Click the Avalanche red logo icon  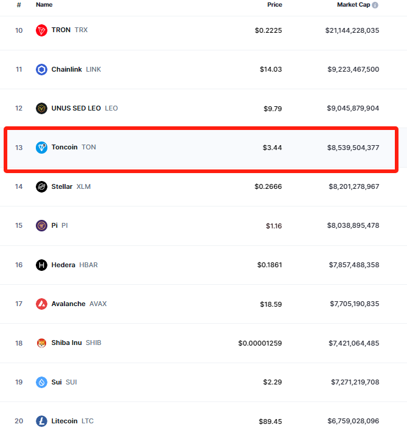click(41, 304)
